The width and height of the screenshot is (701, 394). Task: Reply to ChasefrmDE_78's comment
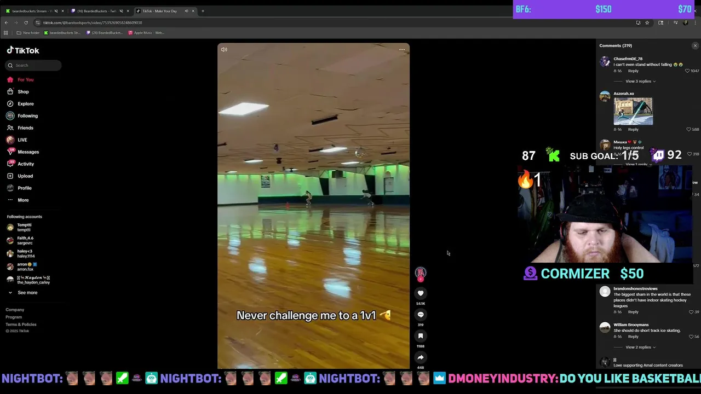(x=633, y=71)
